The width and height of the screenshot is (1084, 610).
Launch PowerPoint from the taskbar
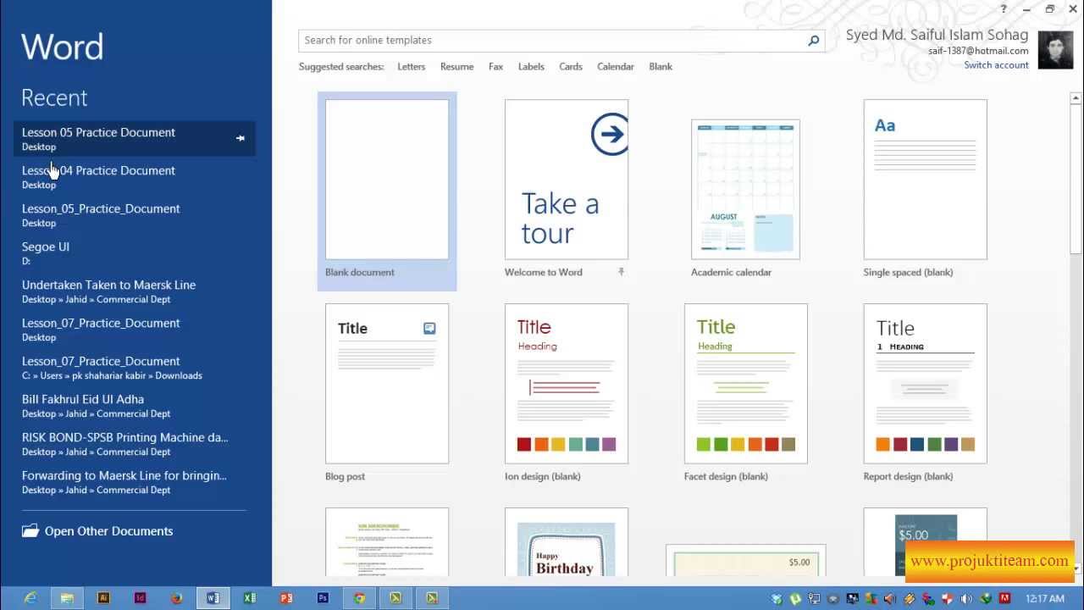(286, 598)
